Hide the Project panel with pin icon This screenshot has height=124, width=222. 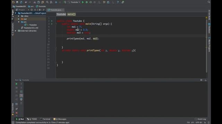[x=44, y=10]
